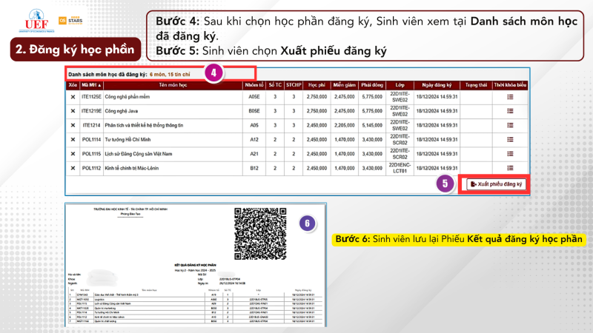View timetable icon for course ITE1214

510,125
